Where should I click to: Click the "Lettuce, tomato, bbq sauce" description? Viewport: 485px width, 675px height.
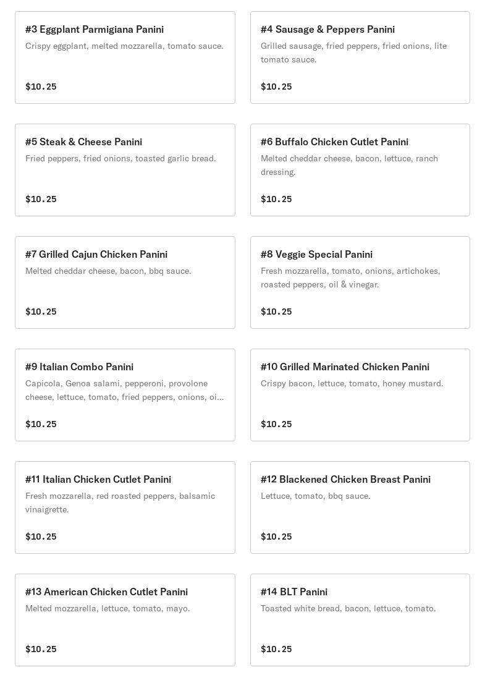[x=316, y=496]
